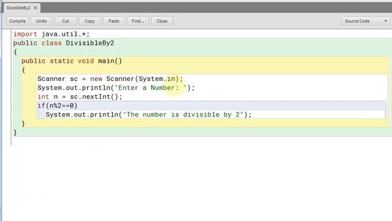Click the 'public class DivisibleBy2' line
This screenshot has width=392, height=221.
pyautogui.click(x=64, y=43)
